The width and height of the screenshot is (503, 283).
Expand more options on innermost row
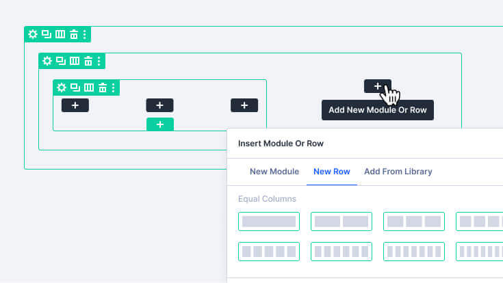click(113, 87)
